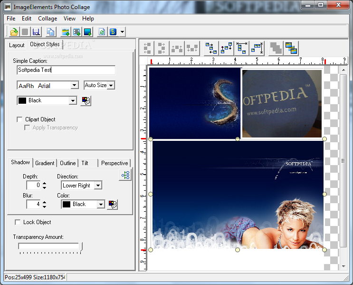Open the dollar icon dropdown arrow
Image resolution: width=353 pixels, height=285 pixels.
pyautogui.click(x=122, y=32)
